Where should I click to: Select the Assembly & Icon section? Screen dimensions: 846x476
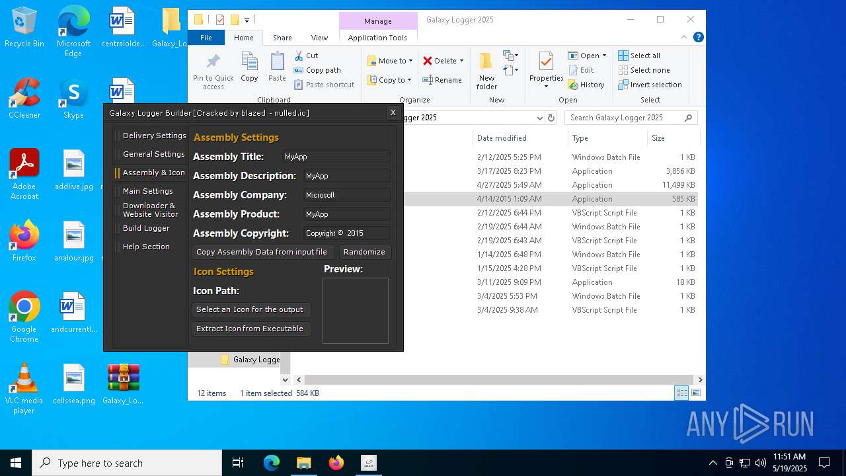tap(153, 173)
